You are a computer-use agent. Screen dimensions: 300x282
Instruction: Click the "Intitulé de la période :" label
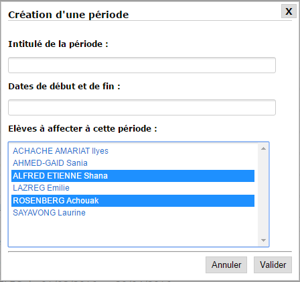pyautogui.click(x=58, y=44)
